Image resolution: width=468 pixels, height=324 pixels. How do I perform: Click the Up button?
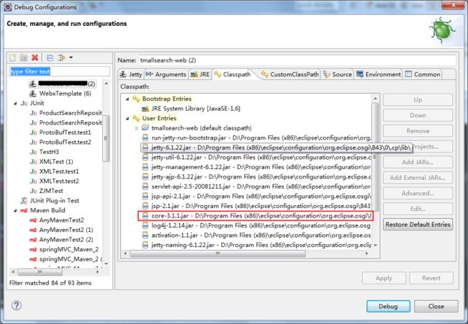click(418, 100)
